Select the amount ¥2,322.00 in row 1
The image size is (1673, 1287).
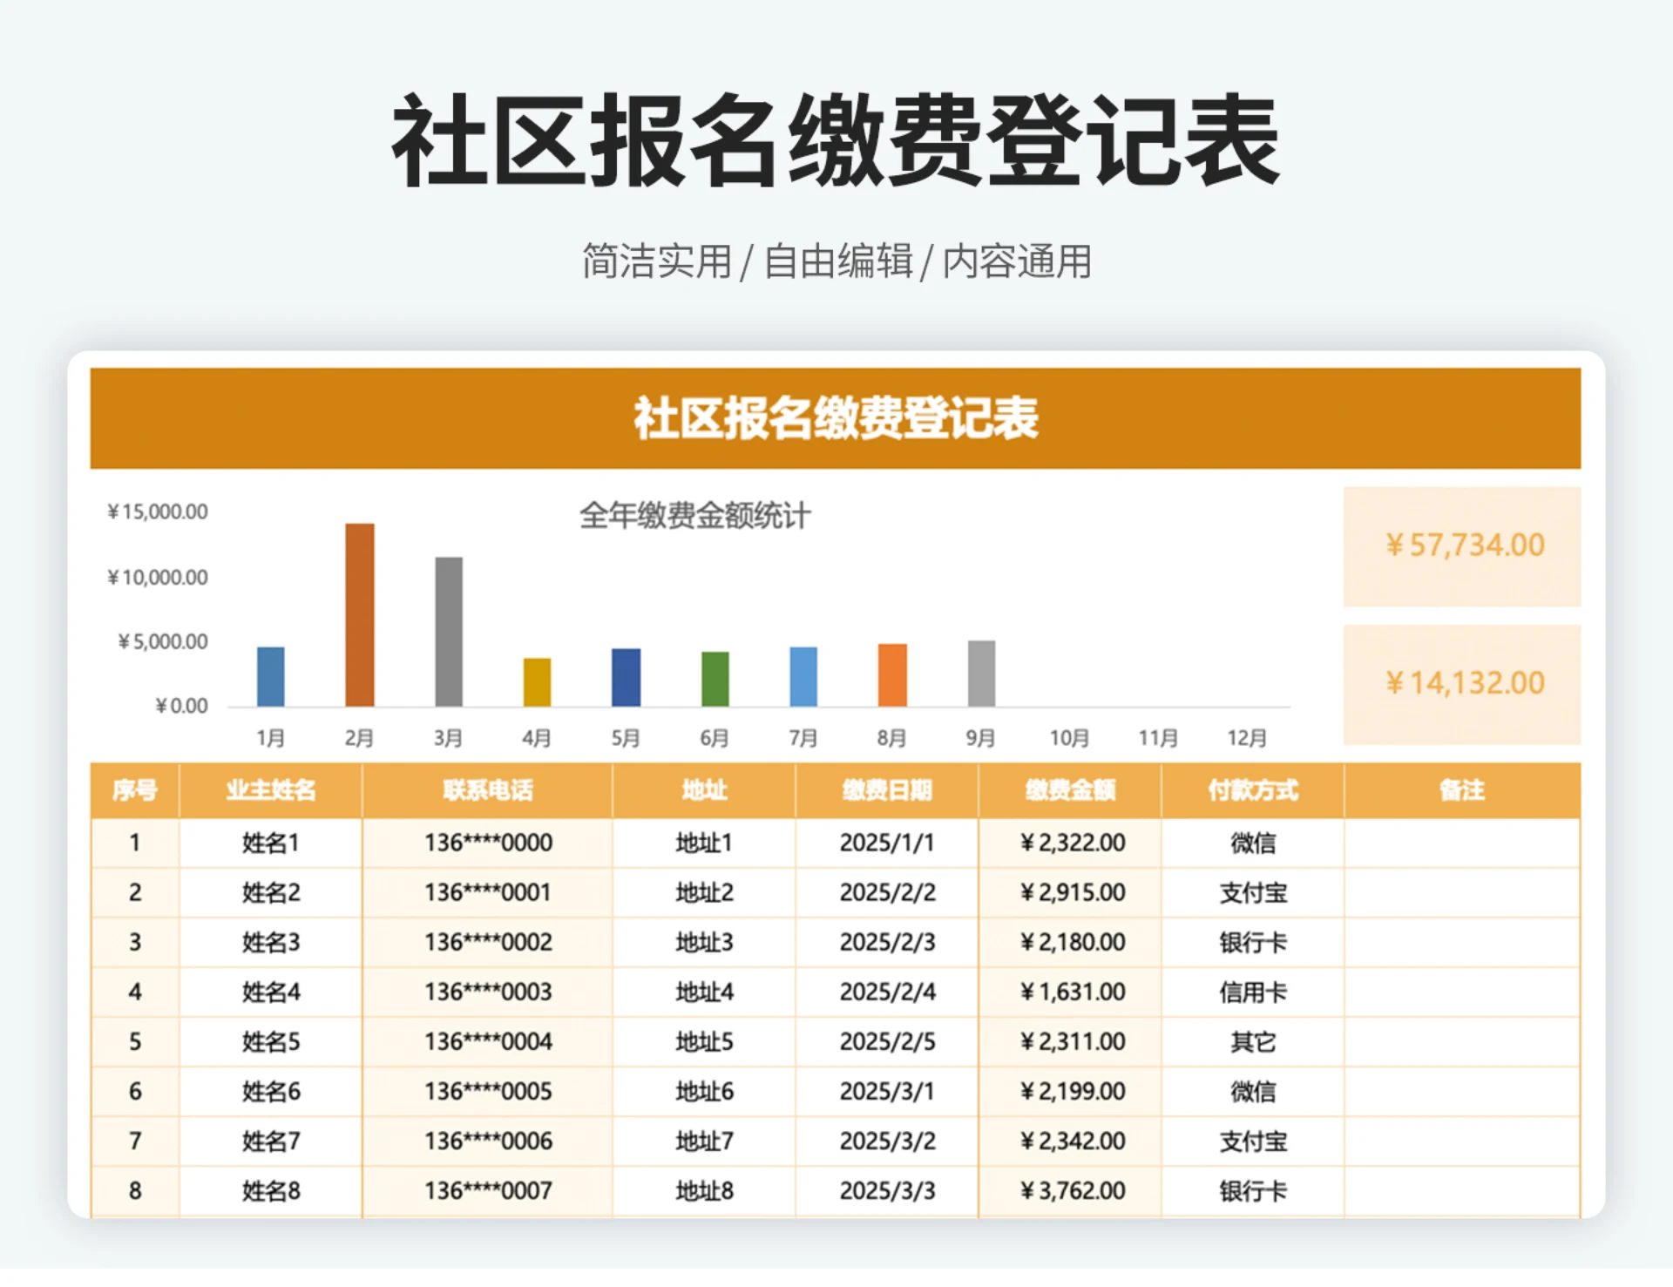[1070, 842]
